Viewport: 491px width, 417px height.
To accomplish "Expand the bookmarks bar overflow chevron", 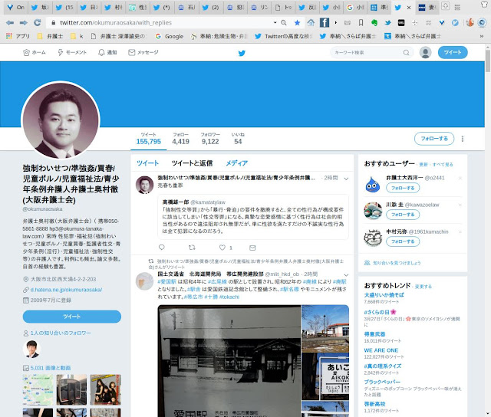I will tap(482, 36).
